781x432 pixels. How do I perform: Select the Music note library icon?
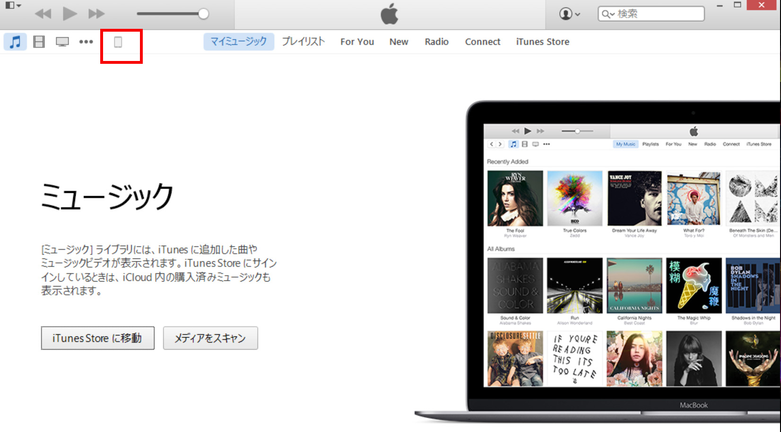point(15,42)
